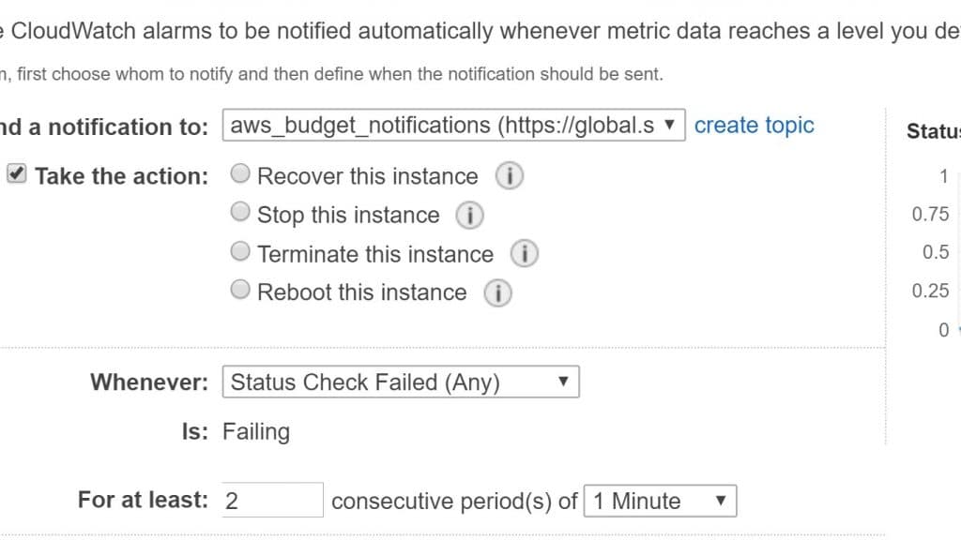Open the 1 Minute period dropdown
Viewport: 961px width, 540px height.
[x=660, y=502]
